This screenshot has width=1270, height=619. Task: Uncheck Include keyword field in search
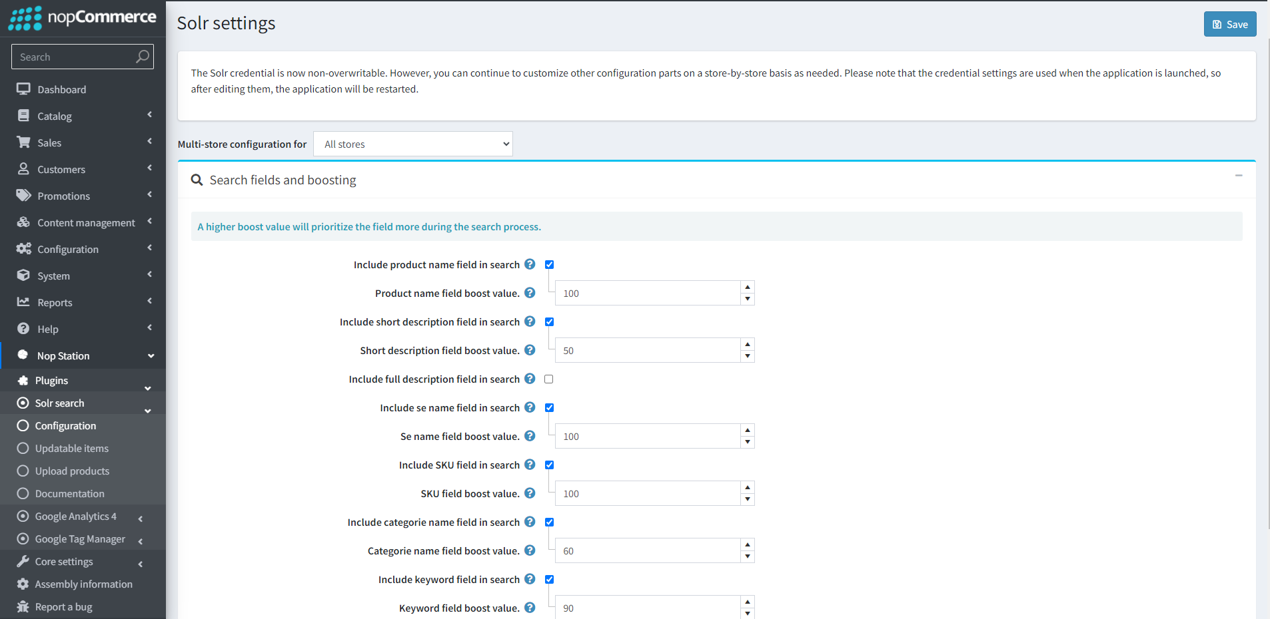(x=549, y=579)
